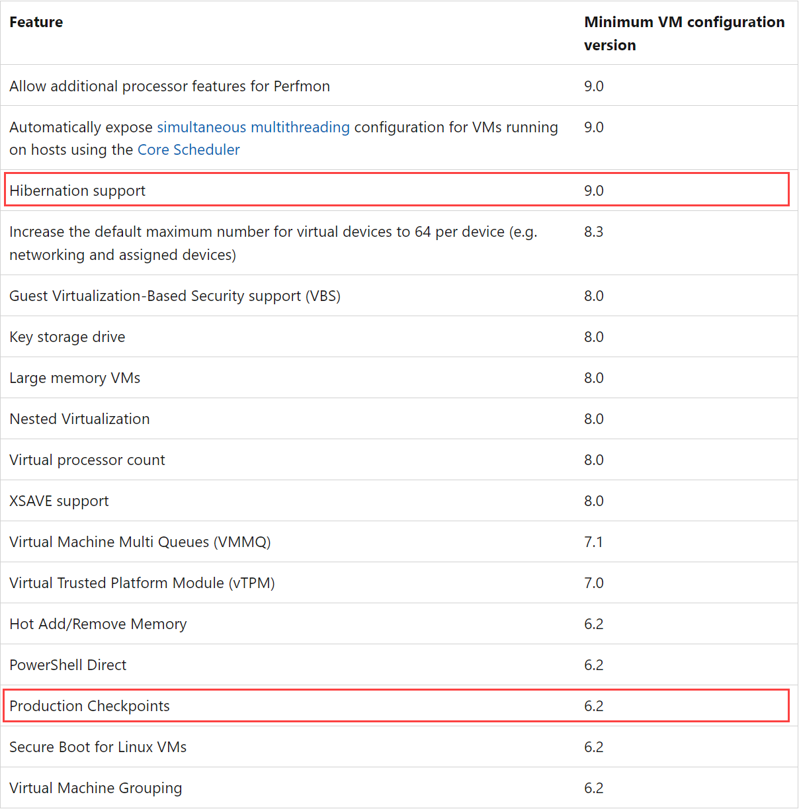Screen dimensions: 799x809
Task: Click the XSAVE support feature
Action: click(59, 501)
